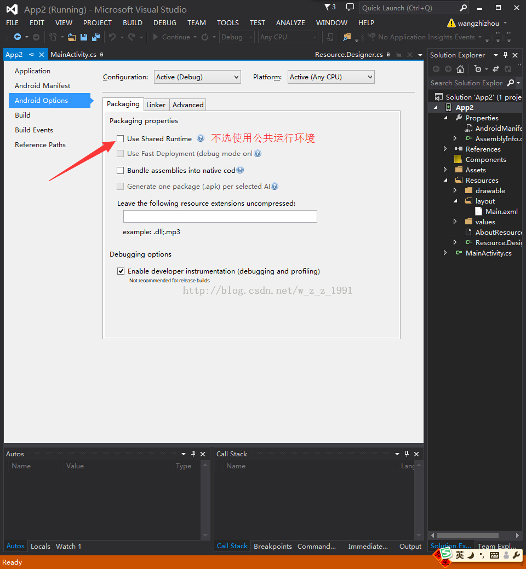This screenshot has width=526, height=569.
Task: Toggle the Use Shared Runtime checkbox
Action: (121, 138)
